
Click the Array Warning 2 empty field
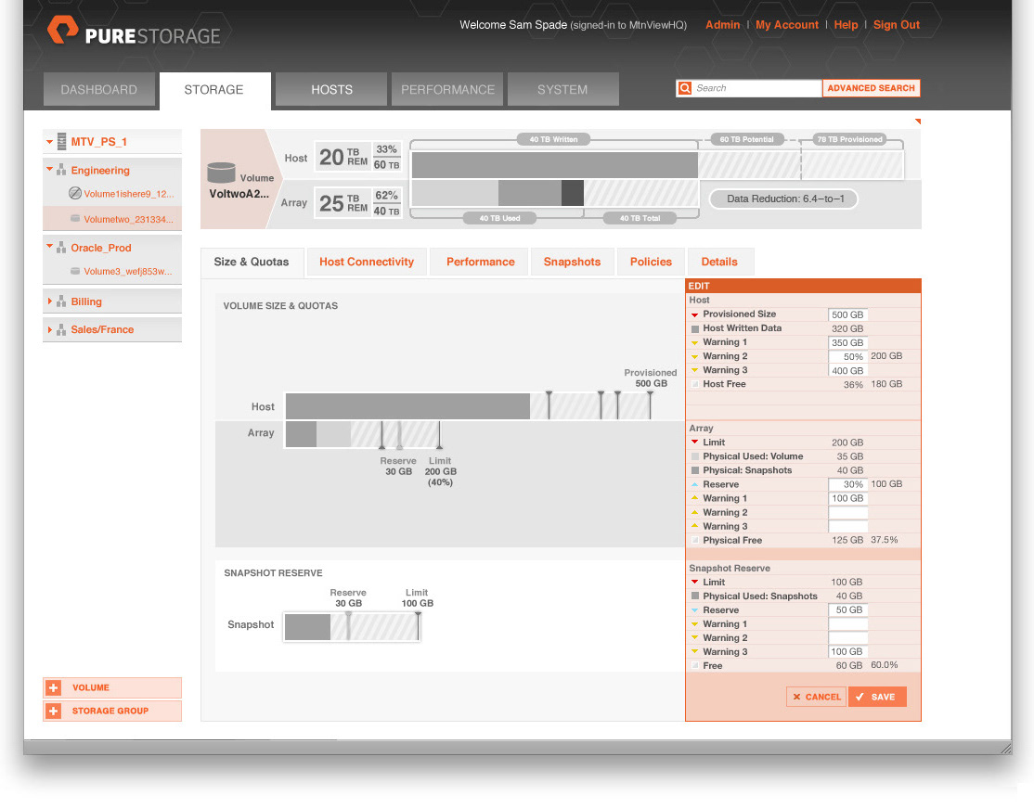847,513
